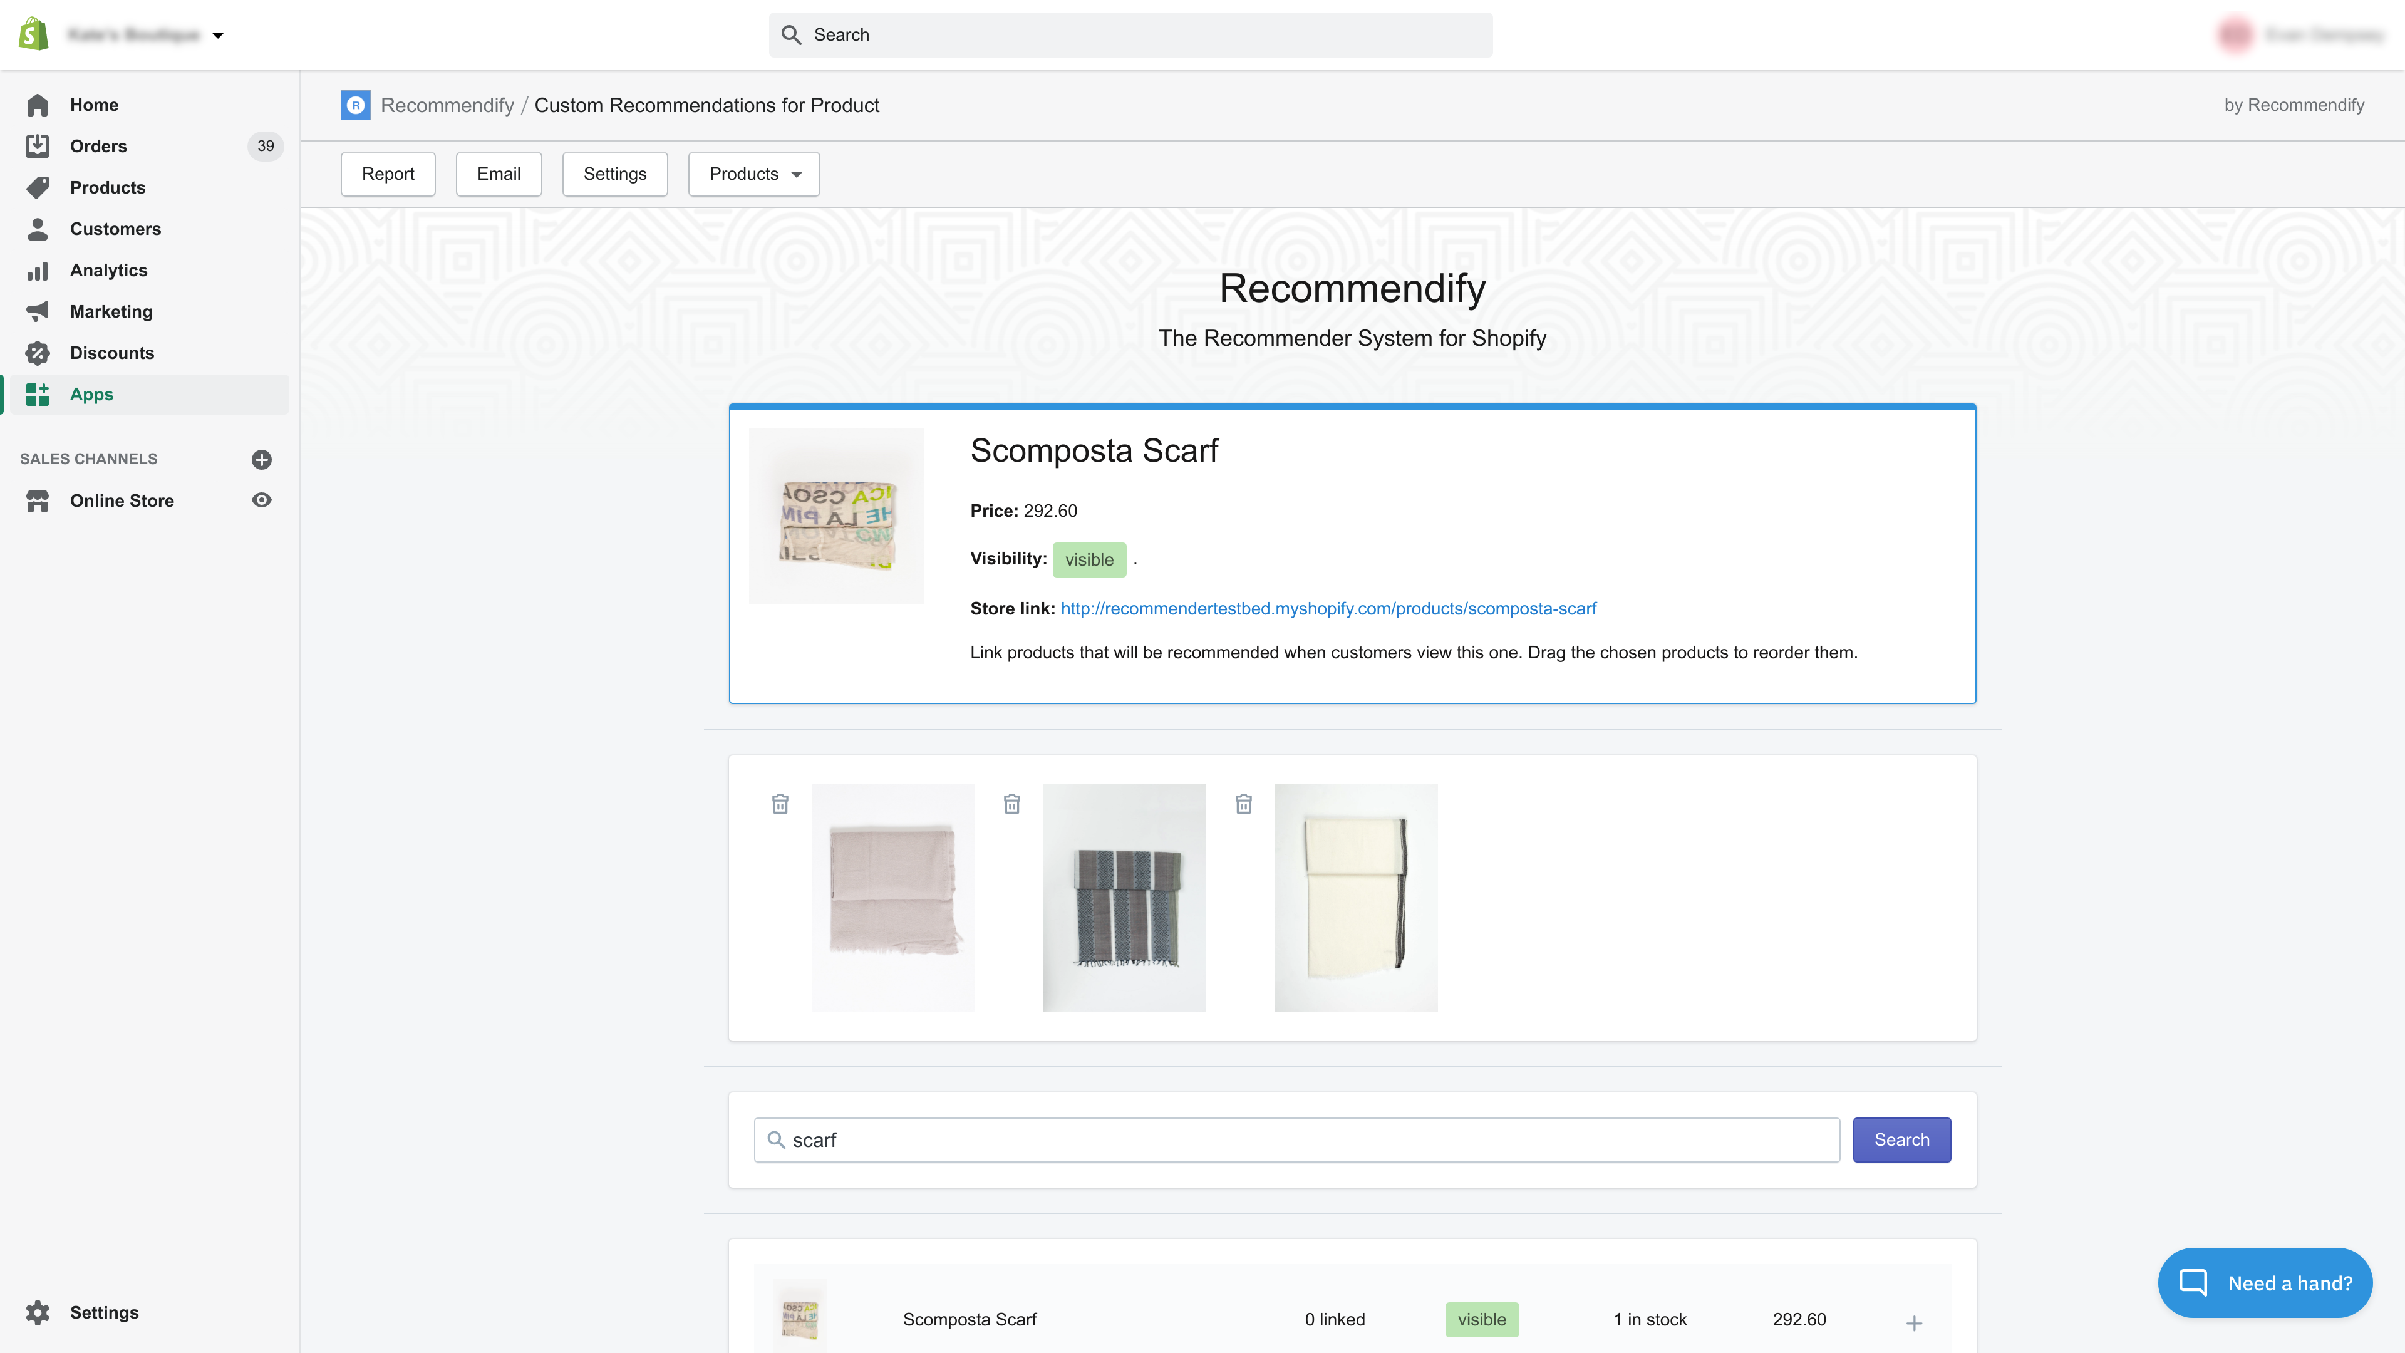This screenshot has height=1353, width=2405.
Task: Add a sales channel with plus icon
Action: click(x=261, y=459)
